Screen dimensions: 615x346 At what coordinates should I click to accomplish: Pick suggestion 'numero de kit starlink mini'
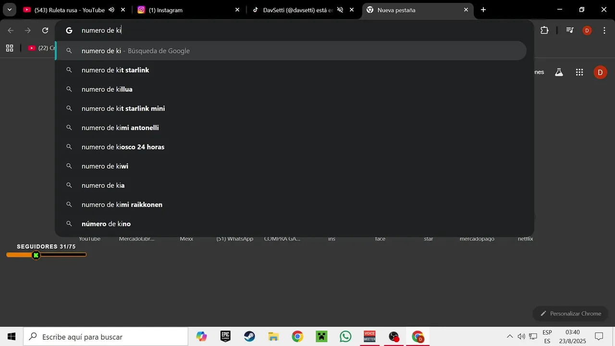pos(291,109)
